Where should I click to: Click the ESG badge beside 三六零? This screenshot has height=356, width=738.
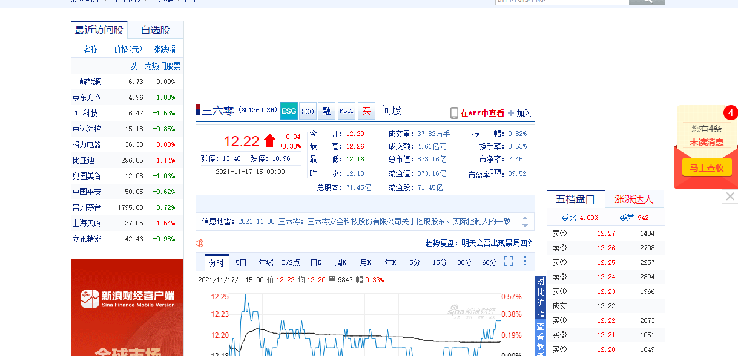pos(289,111)
